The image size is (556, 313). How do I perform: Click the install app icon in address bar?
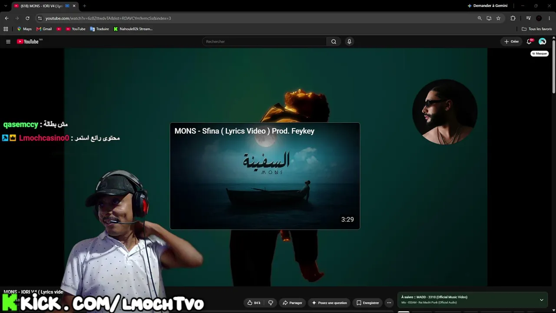(489, 18)
